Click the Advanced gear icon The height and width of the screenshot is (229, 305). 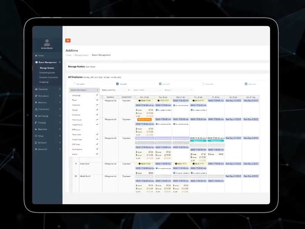[x=36, y=149]
